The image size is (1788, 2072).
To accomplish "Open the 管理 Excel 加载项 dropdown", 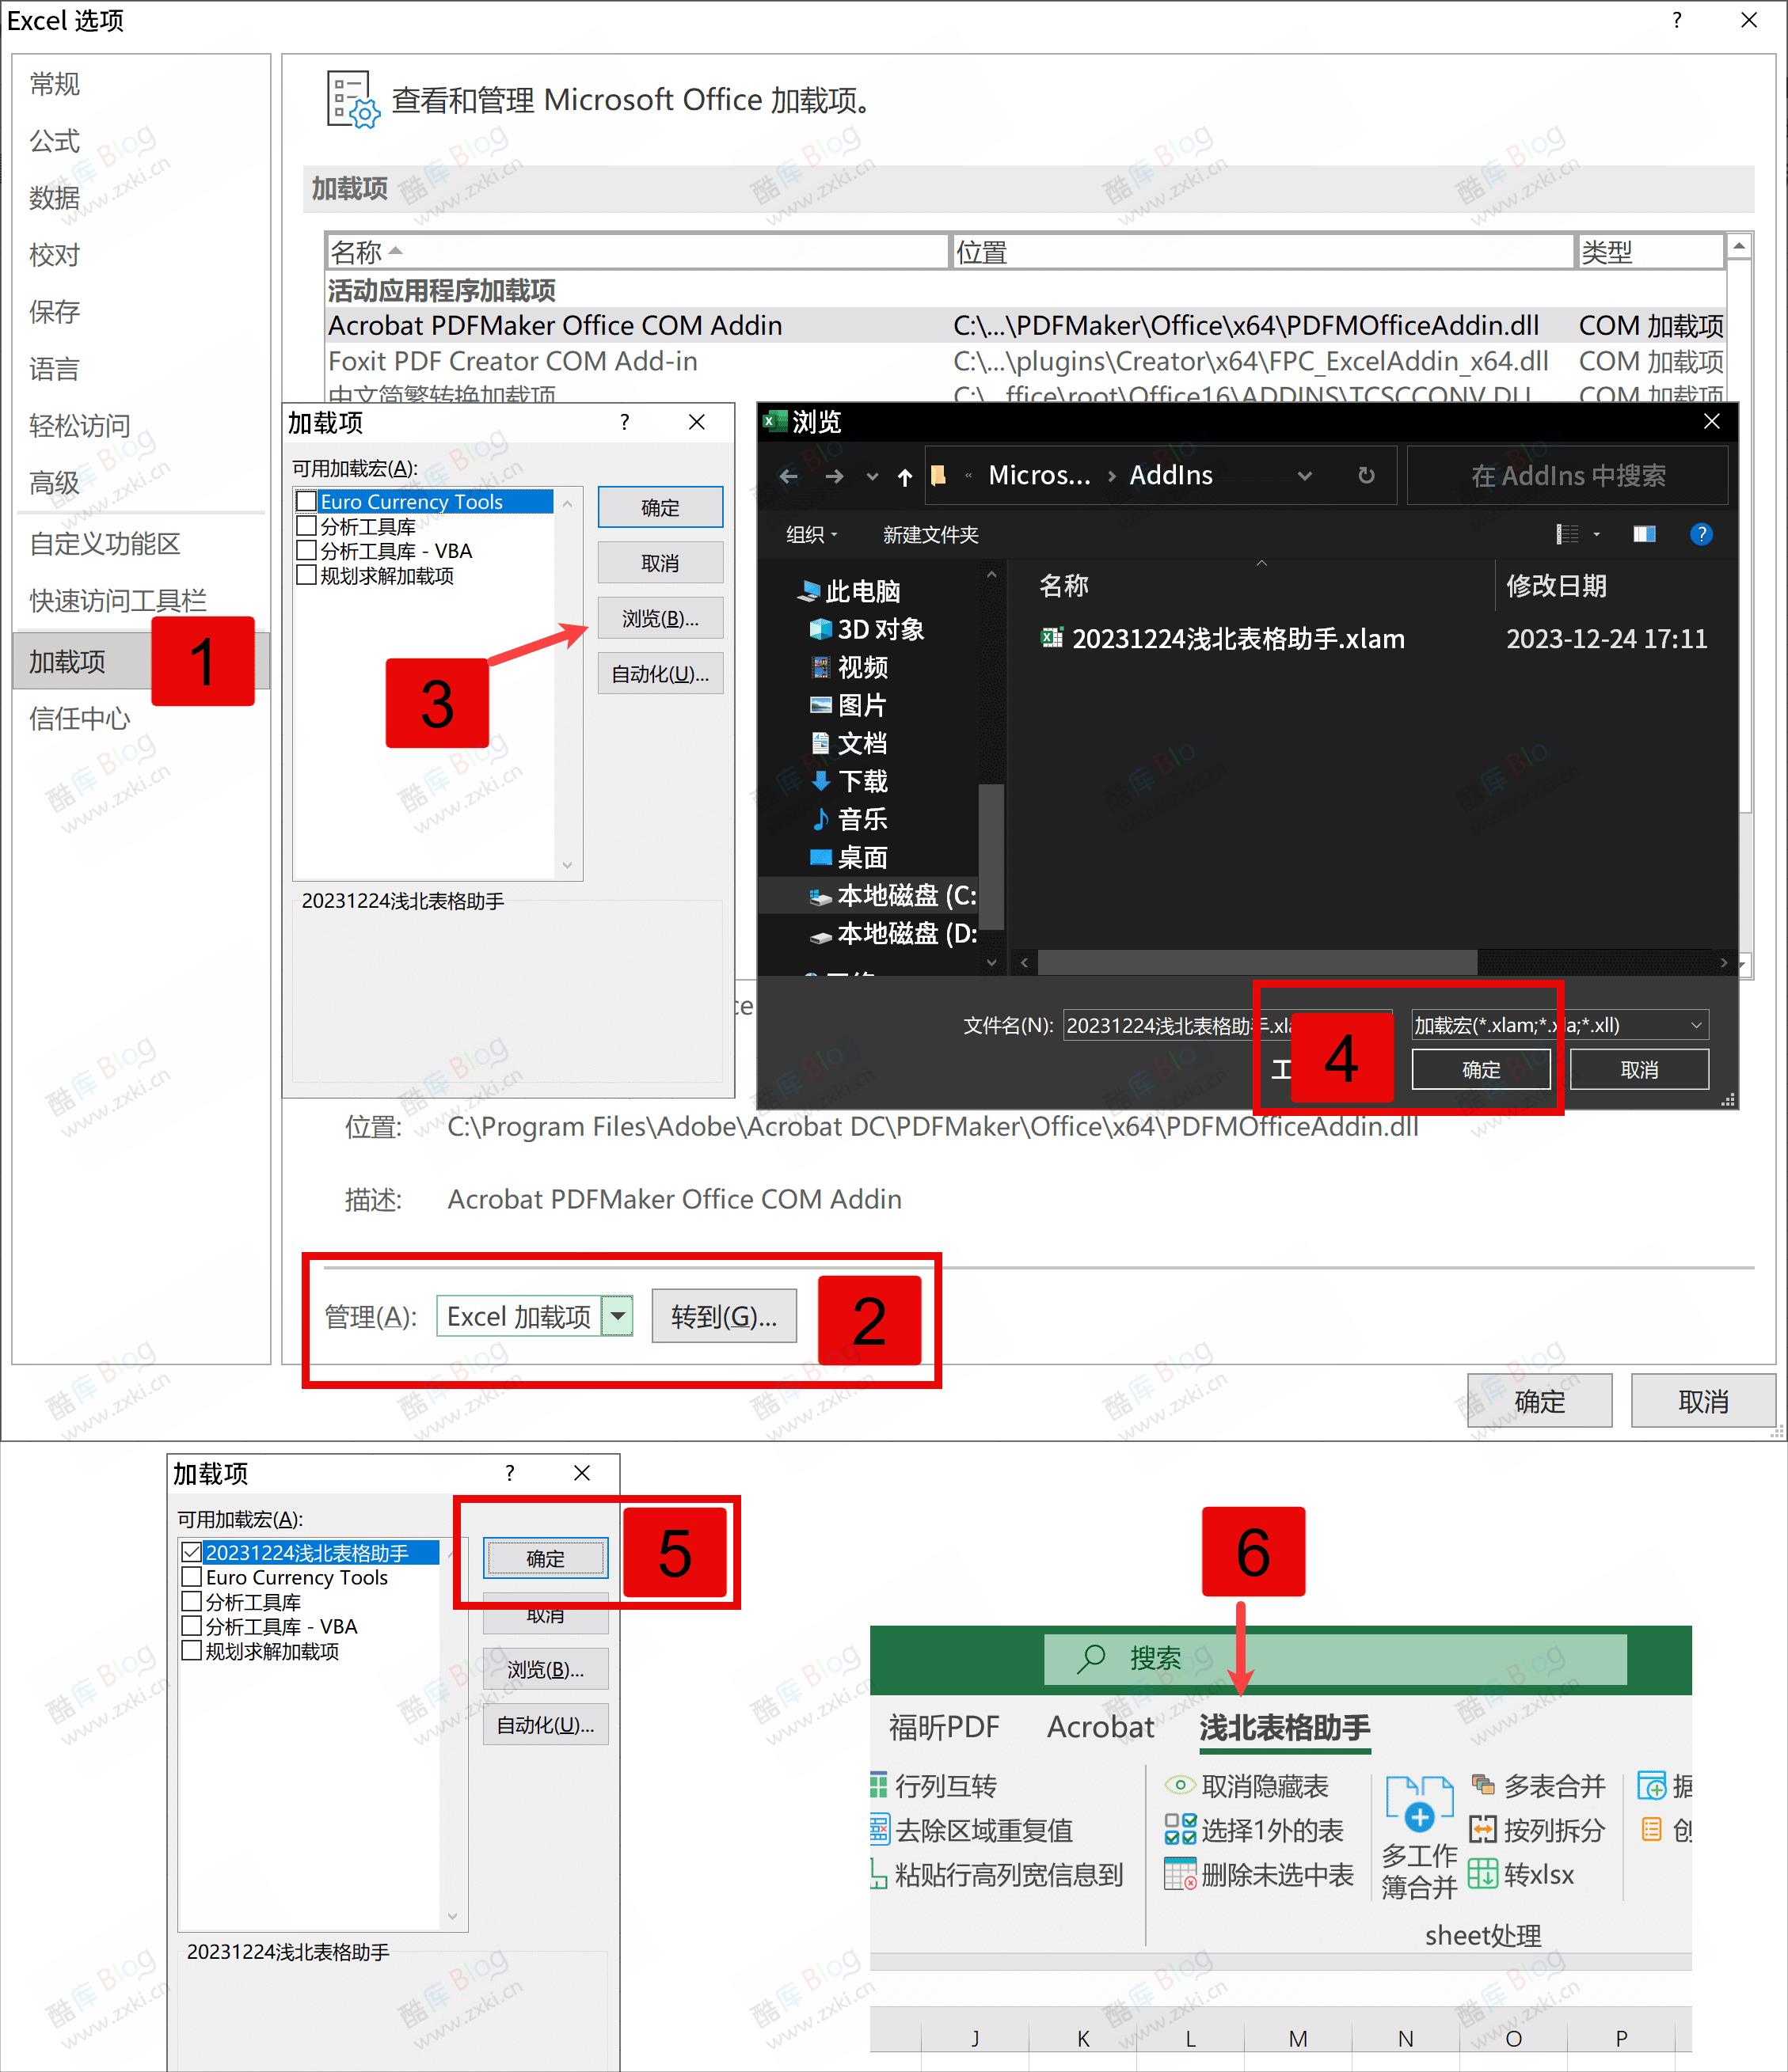I will pos(618,1316).
